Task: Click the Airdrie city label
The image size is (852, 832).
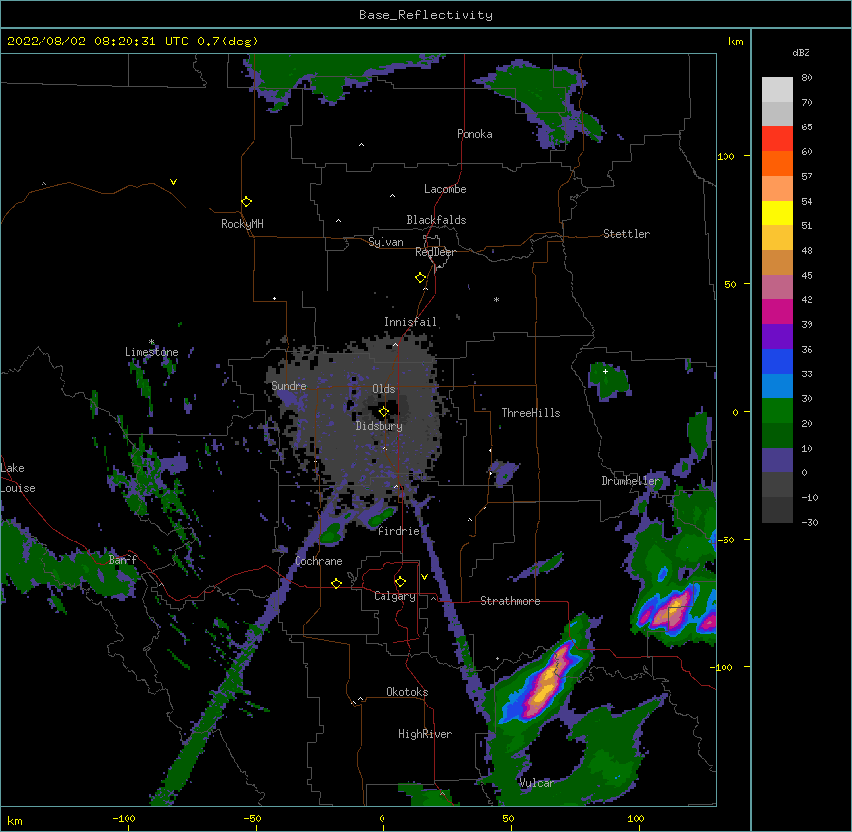Action: 398,531
